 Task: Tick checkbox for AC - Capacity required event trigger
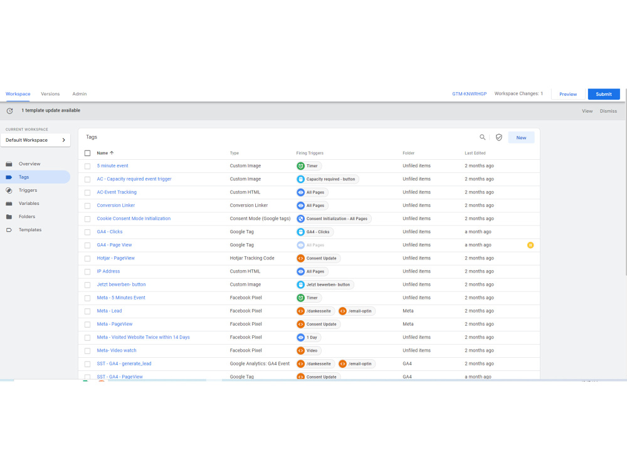pos(88,179)
